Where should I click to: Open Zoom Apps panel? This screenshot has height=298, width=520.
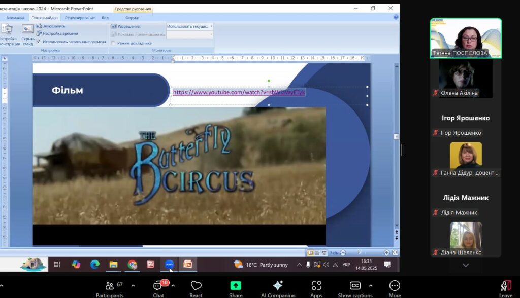(x=316, y=289)
